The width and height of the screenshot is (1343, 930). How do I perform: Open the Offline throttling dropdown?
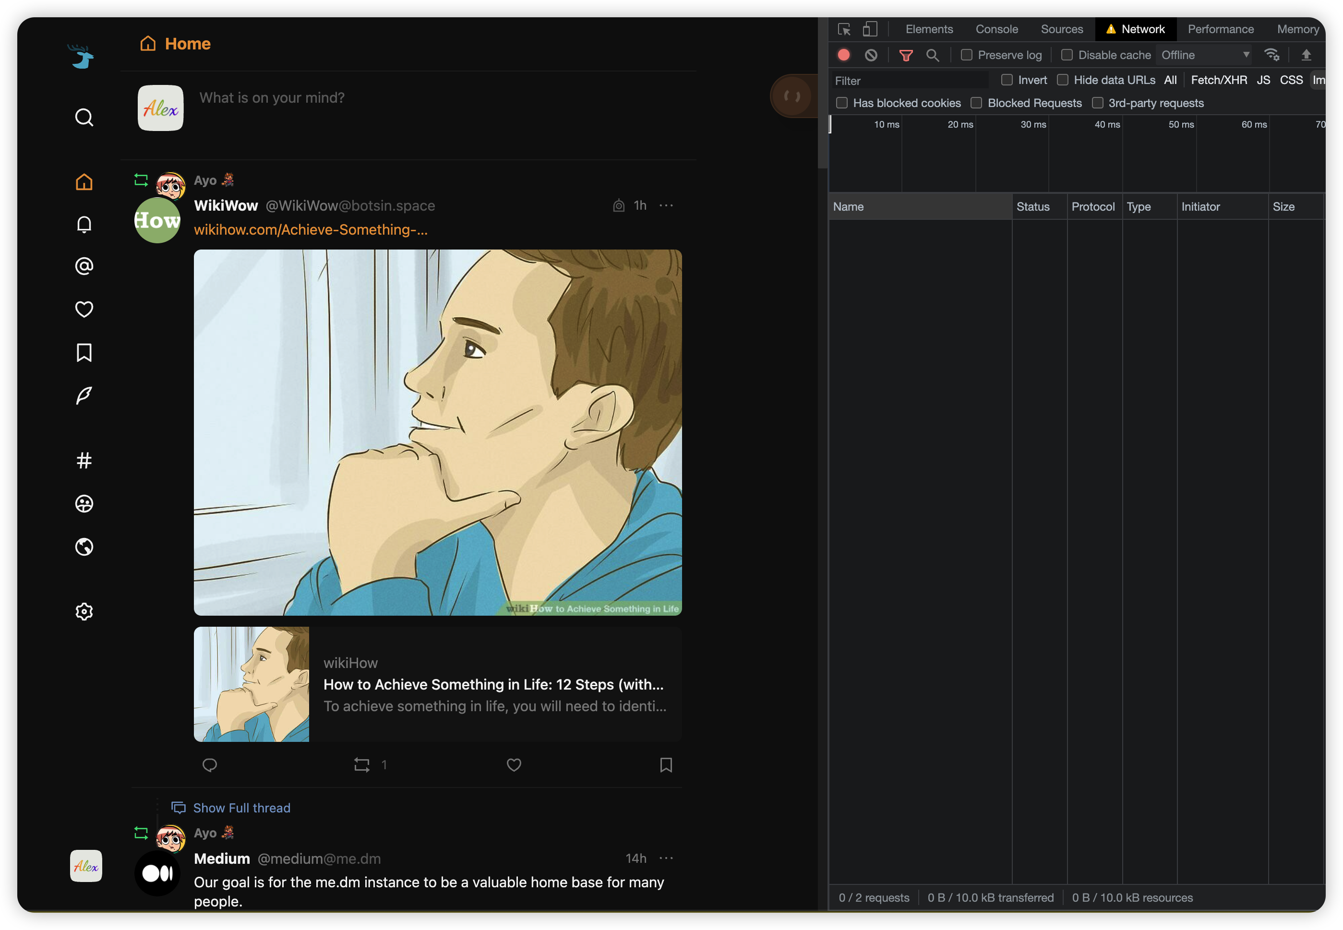1205,55
